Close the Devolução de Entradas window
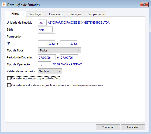The image size is (151, 134). [x=144, y=5]
